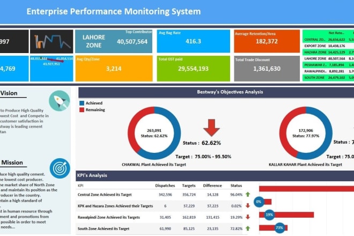Click the 19.29% status value
The height and width of the screenshot is (236, 354).
(x=237, y=217)
